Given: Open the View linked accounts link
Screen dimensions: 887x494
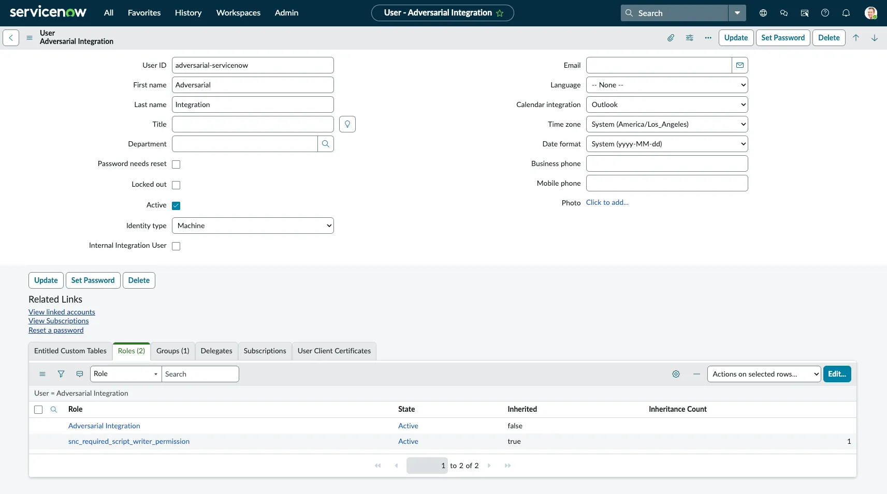Looking at the screenshot, I should [62, 312].
